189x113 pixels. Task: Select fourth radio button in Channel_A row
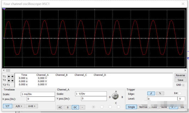[x=119, y=107]
